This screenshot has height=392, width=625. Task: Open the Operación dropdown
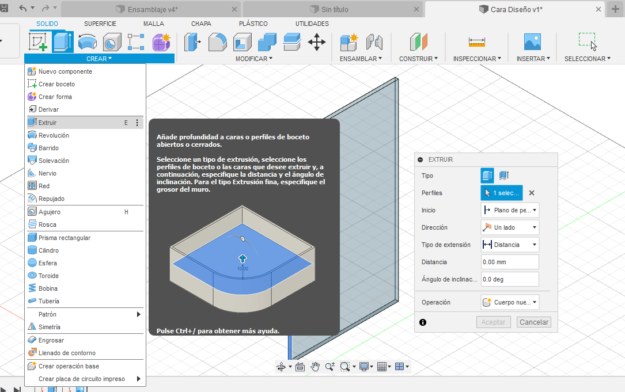[510, 302]
